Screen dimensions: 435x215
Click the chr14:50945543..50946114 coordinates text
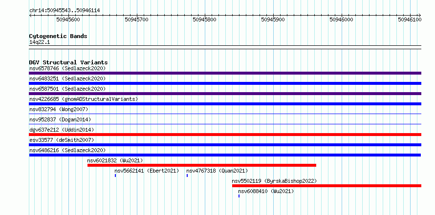click(x=65, y=11)
